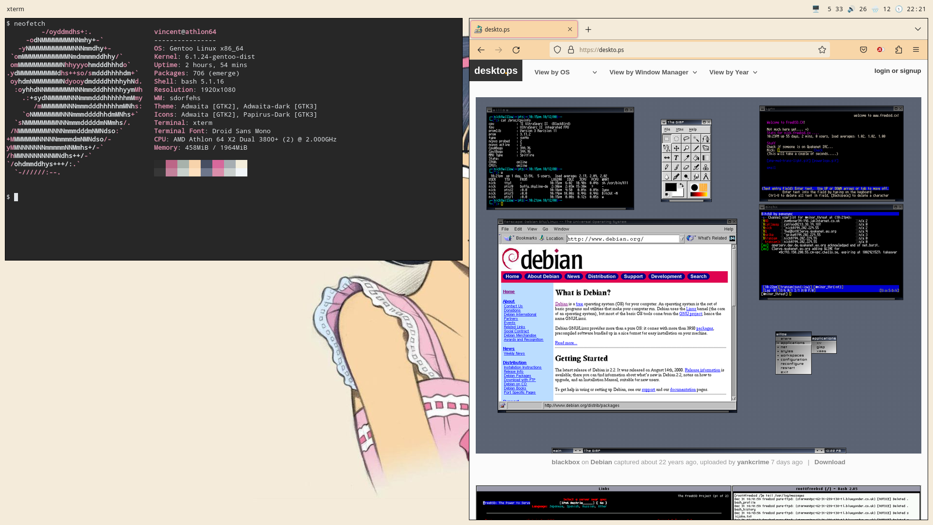
Task: Open the extensions puzzle icon
Action: (898, 50)
